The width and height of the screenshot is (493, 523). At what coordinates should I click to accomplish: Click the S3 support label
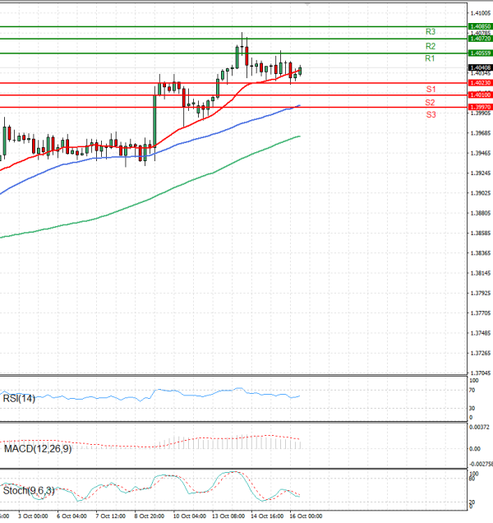(x=430, y=115)
